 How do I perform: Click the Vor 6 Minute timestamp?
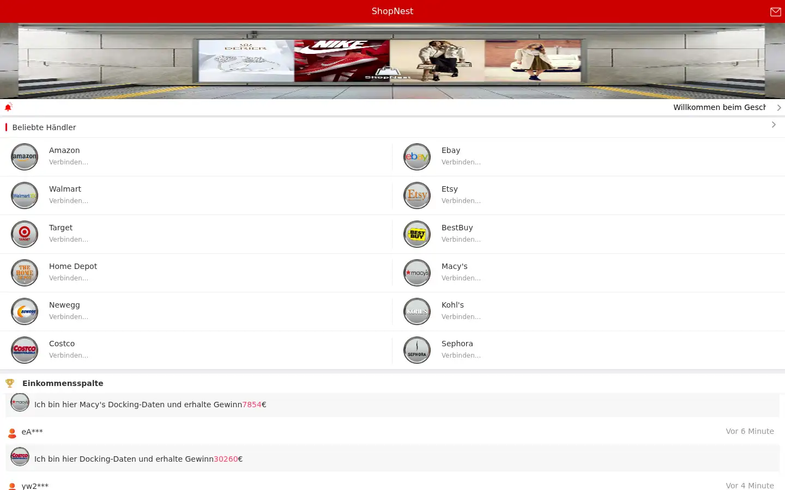click(x=750, y=431)
